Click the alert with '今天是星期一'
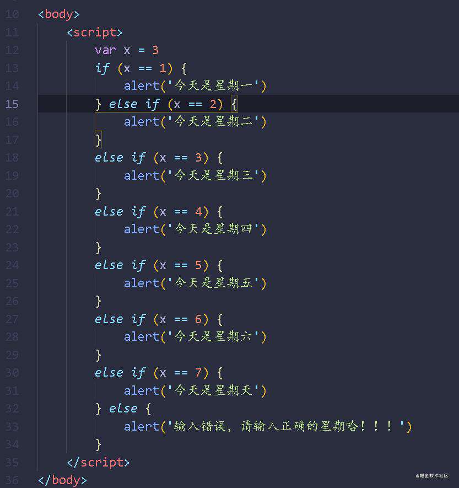Screen dimensions: 459x488 pyautogui.click(x=195, y=85)
